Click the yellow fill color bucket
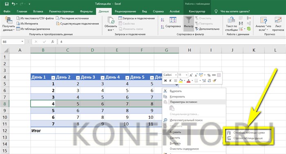Screen dimensions: 286x154 tap(181, 81)
